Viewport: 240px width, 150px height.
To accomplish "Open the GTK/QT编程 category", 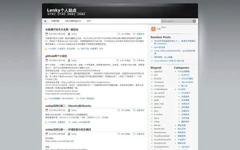I will [187, 79].
